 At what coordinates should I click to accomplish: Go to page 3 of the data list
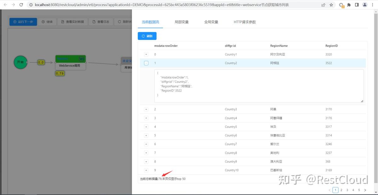[x=347, y=190]
